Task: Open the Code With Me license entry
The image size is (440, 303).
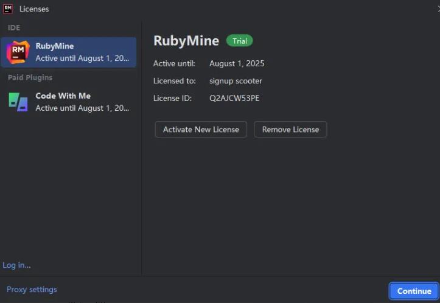Action: click(x=69, y=102)
